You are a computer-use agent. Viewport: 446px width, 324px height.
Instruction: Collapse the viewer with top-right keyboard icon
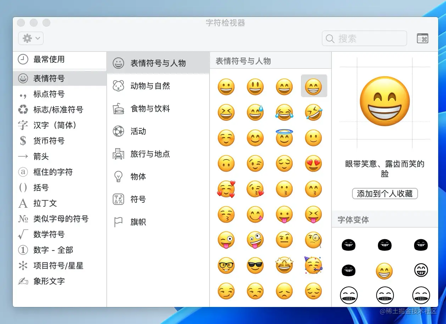tap(423, 38)
